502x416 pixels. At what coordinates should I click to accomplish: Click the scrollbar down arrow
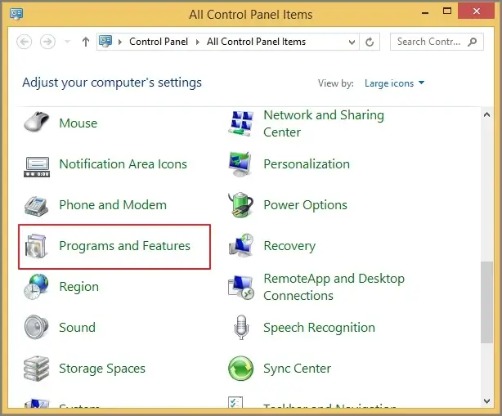pos(486,401)
